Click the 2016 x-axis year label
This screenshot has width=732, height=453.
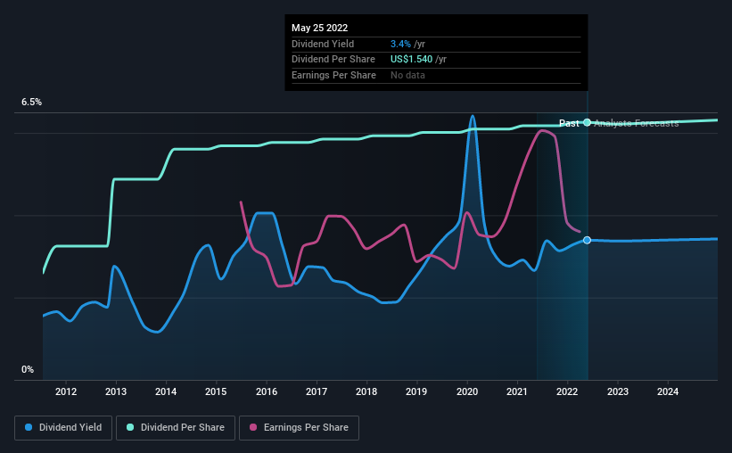pyautogui.click(x=267, y=391)
